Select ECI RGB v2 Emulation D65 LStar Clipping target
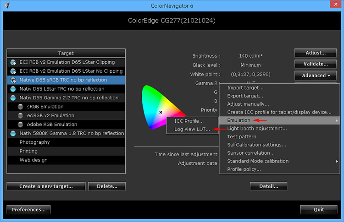This screenshot has width=344, height=222. click(x=66, y=62)
